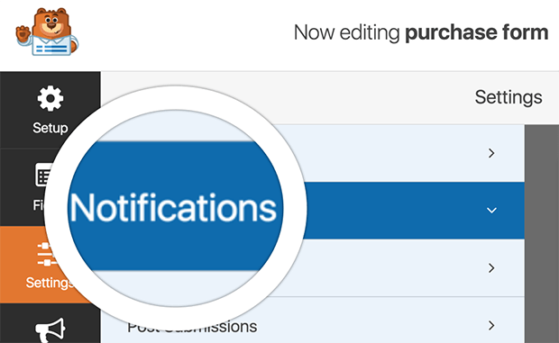Click the Settings sliders icon

pyautogui.click(x=46, y=254)
